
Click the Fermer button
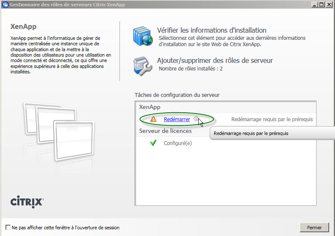tap(314, 228)
